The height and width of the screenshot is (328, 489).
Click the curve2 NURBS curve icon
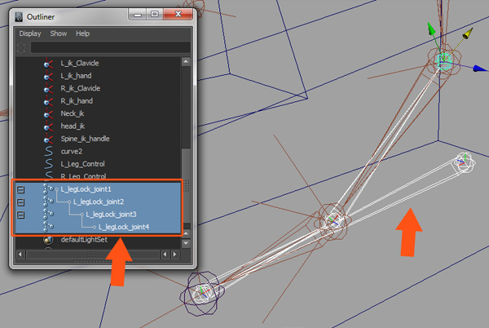tap(49, 152)
